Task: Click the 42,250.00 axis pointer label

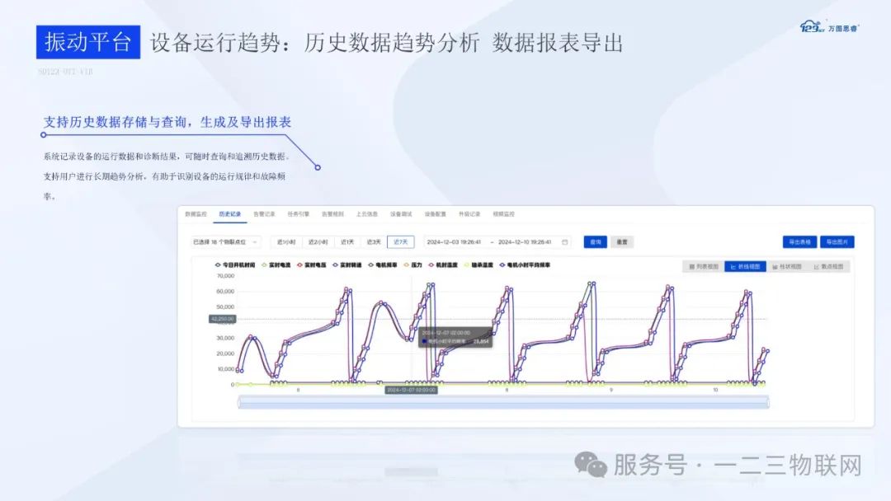Action: click(x=222, y=319)
